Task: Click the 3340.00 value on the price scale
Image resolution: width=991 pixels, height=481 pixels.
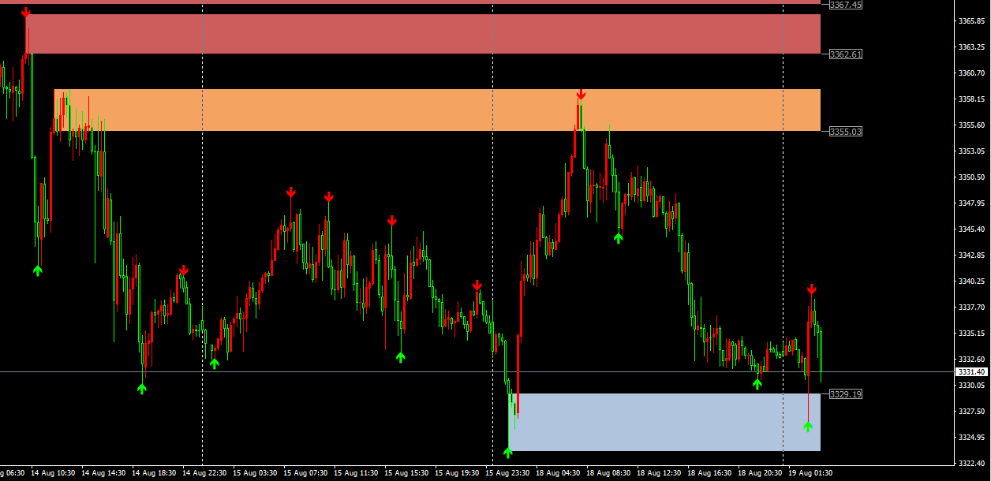Action: click(970, 282)
